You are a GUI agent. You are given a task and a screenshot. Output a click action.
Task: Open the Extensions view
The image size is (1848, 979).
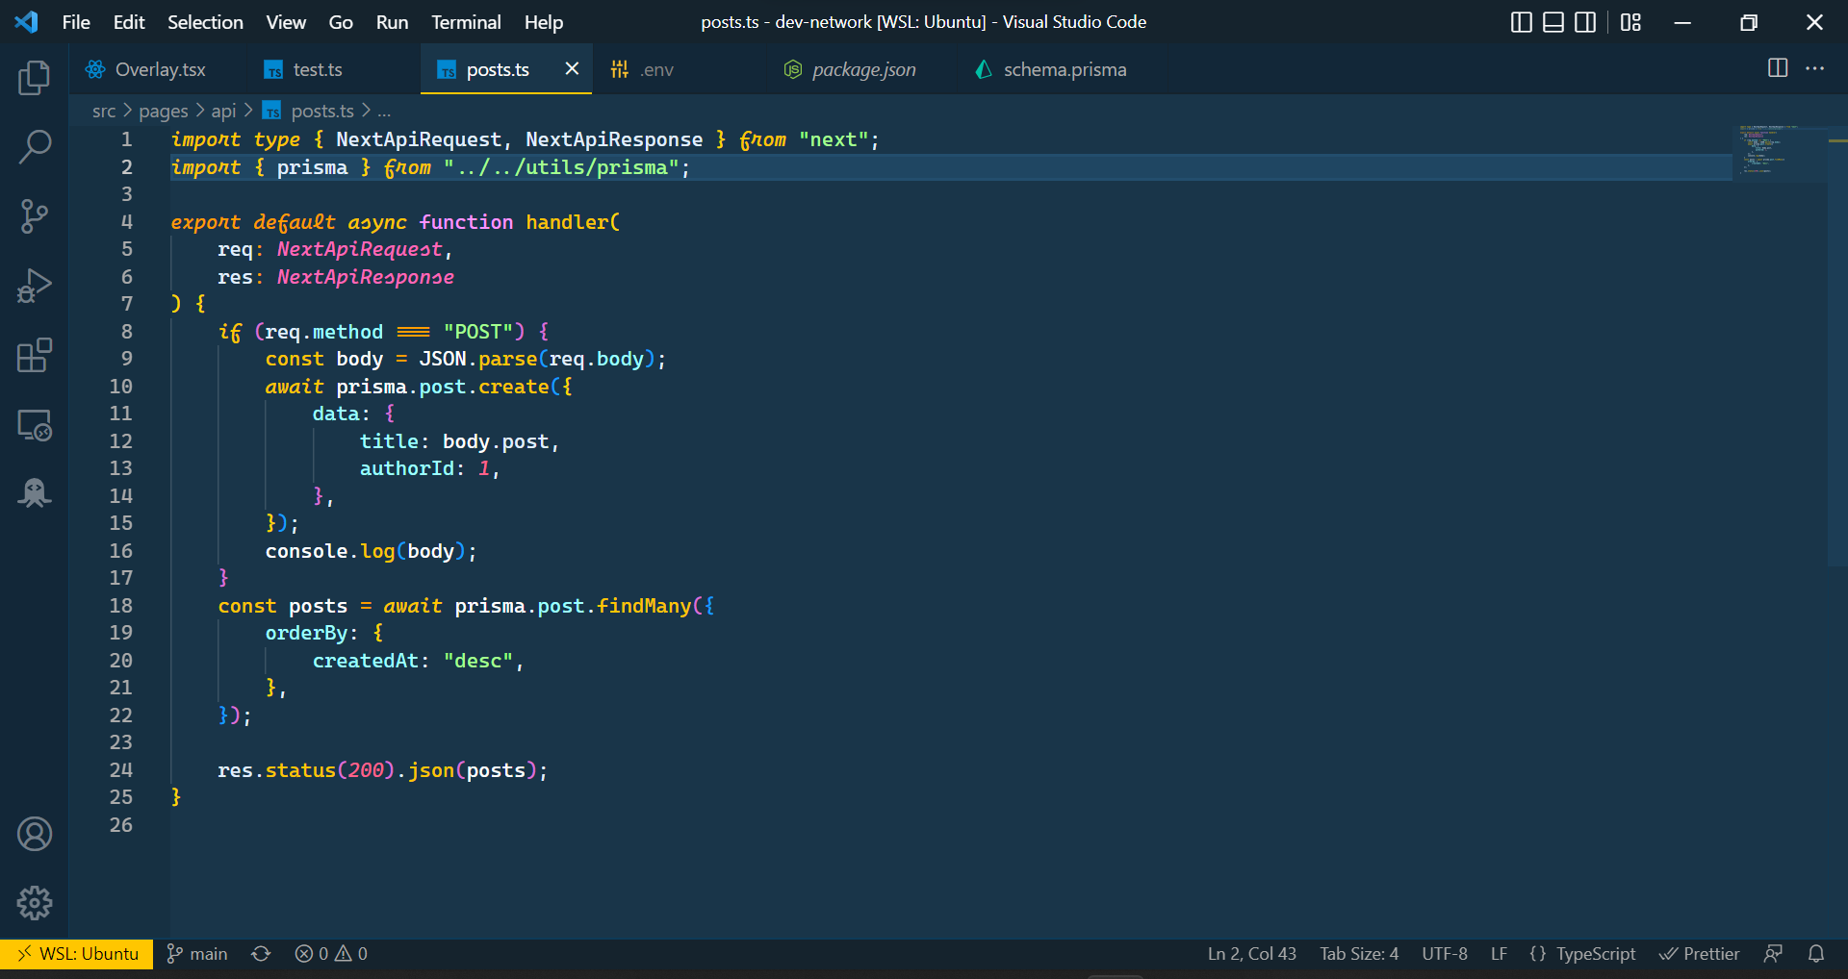[35, 355]
